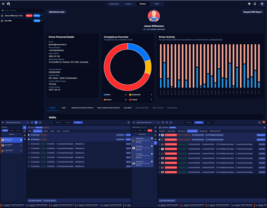267x208 pixels.
Task: Open hamburger menu in the bottom-left panel
Action: pos(3,123)
